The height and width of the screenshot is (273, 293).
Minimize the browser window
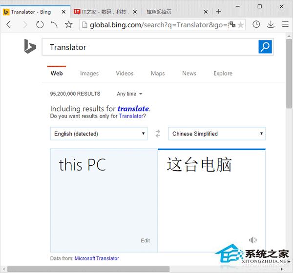[238, 6]
